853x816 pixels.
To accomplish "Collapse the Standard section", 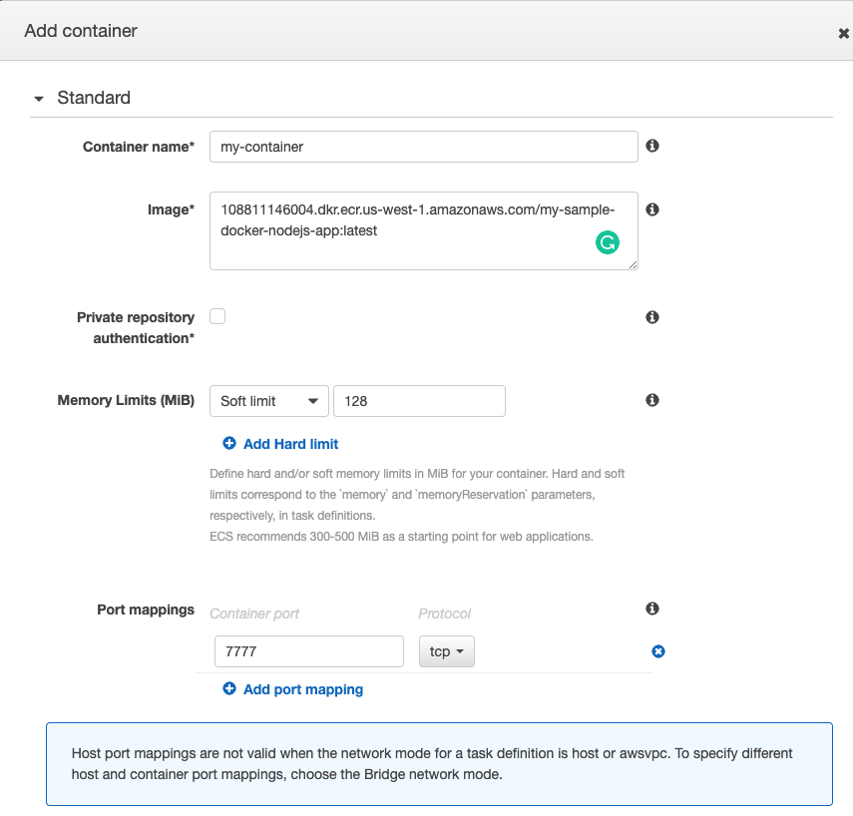I will click(x=38, y=98).
